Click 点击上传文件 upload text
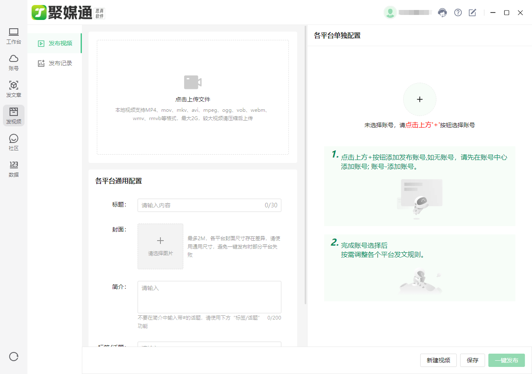This screenshot has height=374, width=532. click(x=193, y=99)
